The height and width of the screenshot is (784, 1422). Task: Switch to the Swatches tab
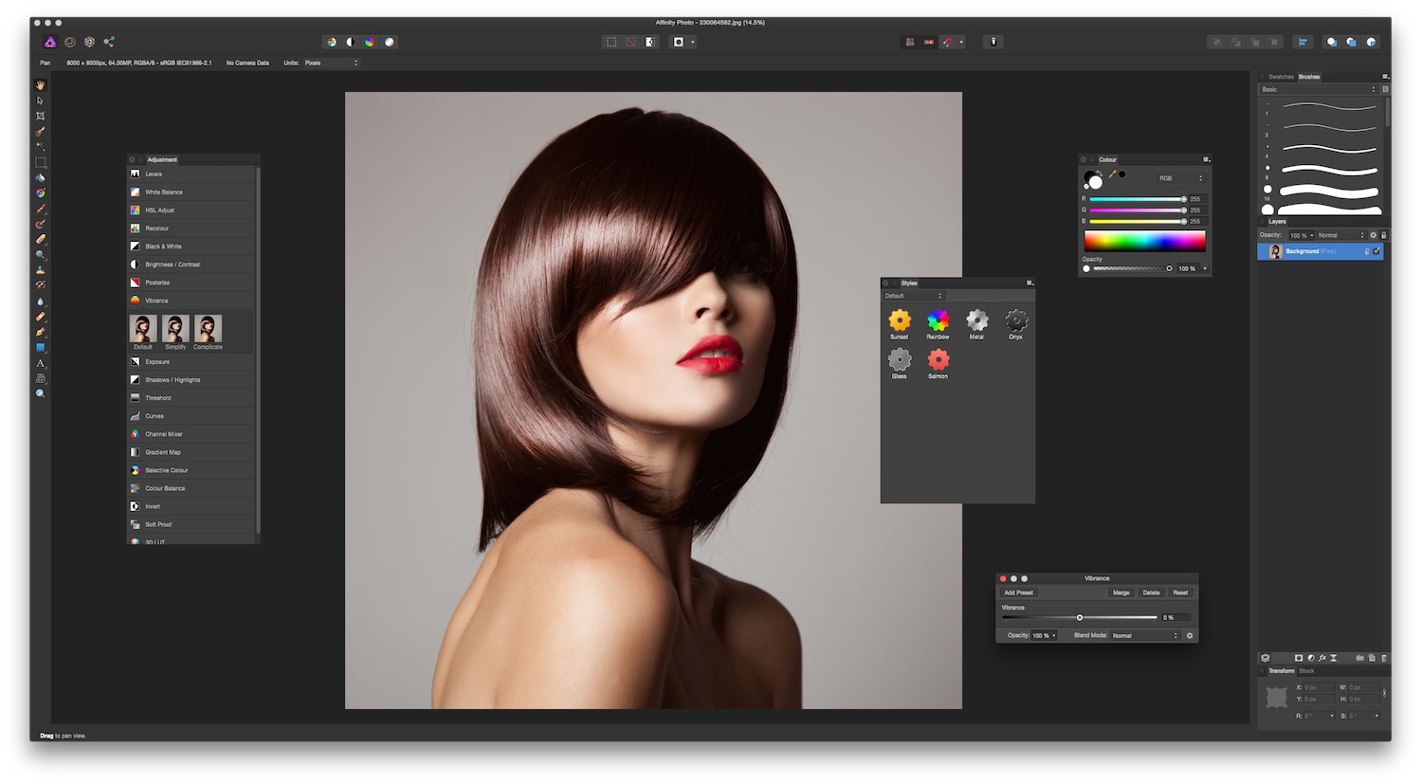1281,77
